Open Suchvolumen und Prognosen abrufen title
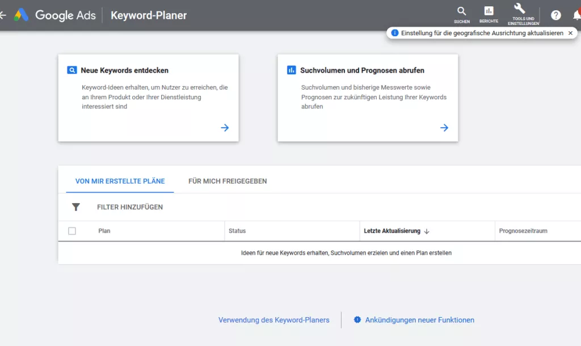 (362, 70)
